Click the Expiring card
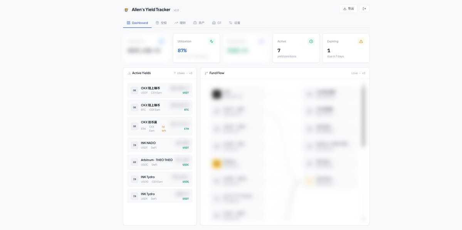Screen dimensions: 462x230 (x=346, y=48)
